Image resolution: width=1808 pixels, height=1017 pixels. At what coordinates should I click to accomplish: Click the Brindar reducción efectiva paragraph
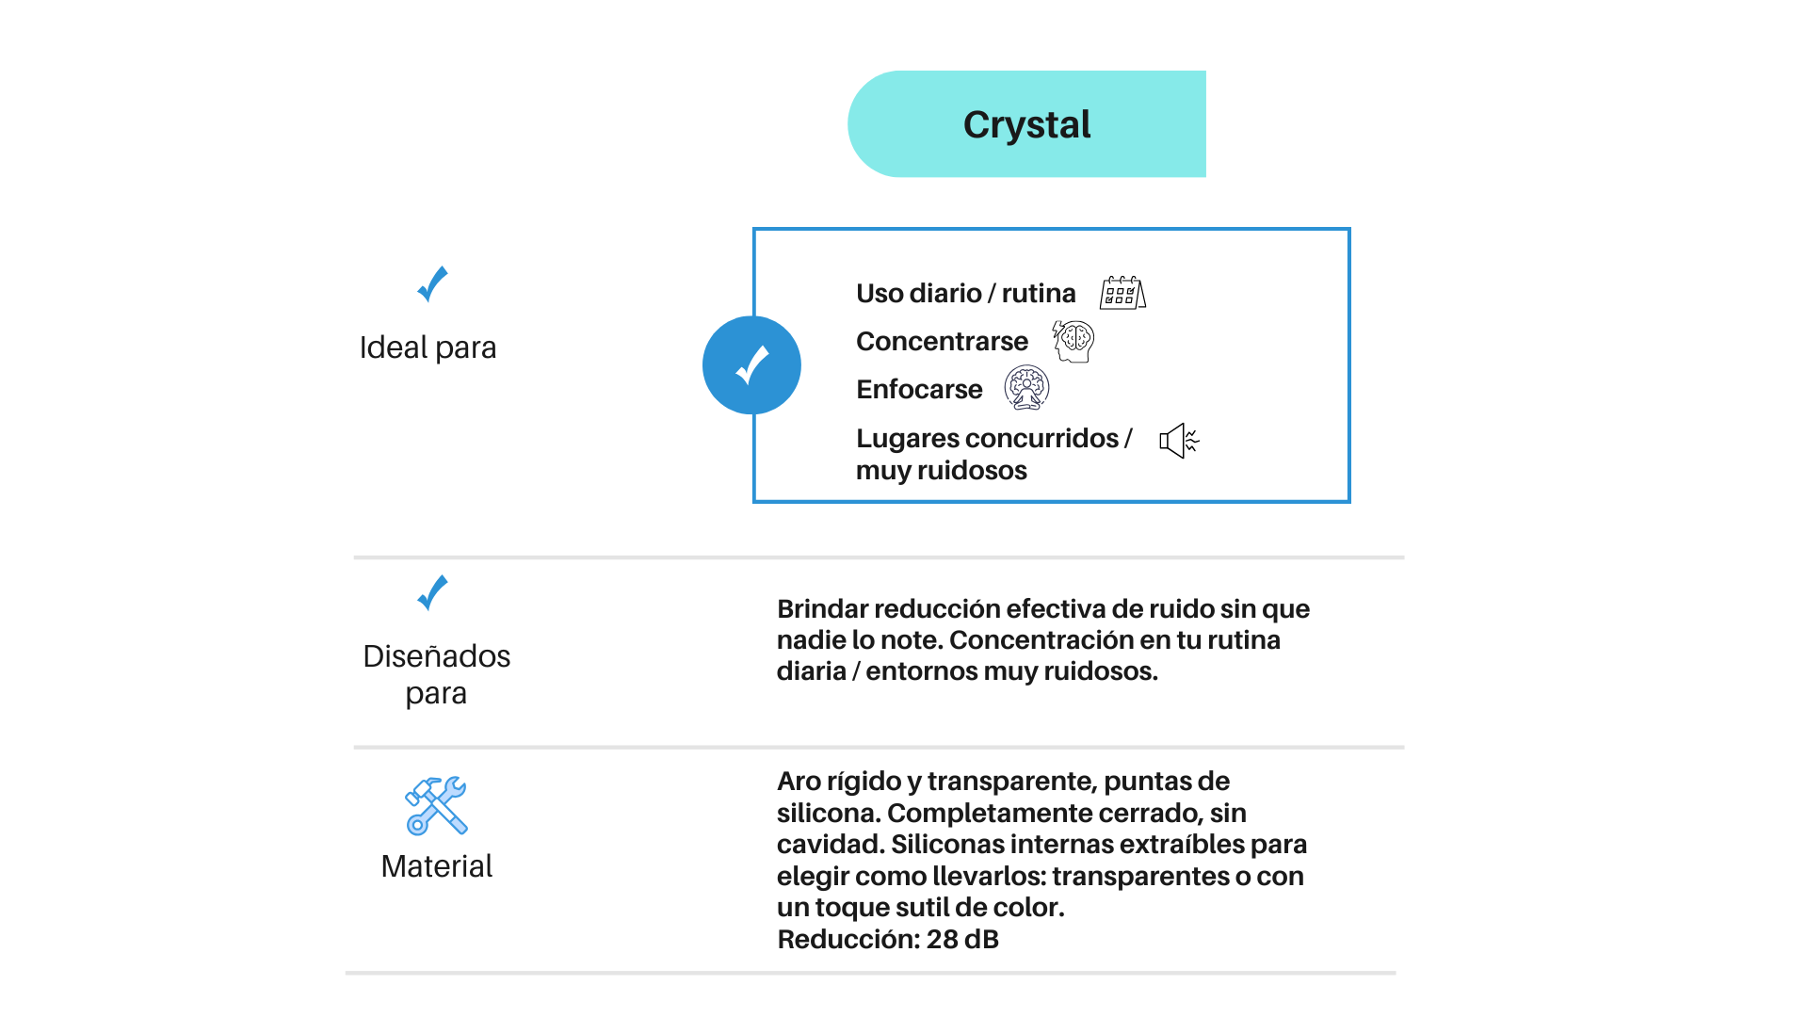(1043, 640)
